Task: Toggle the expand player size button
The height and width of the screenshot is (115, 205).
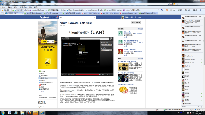Action: (108, 74)
